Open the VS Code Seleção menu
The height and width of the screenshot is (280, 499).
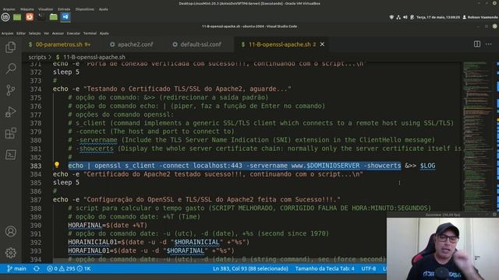click(x=34, y=33)
